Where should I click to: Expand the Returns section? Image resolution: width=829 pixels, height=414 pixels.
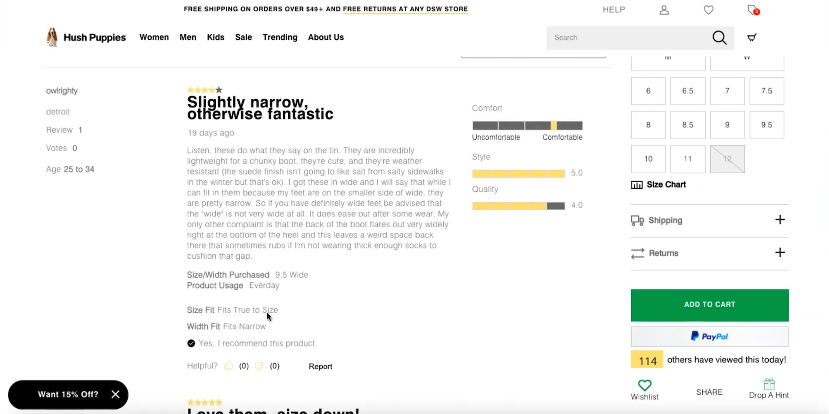click(780, 253)
